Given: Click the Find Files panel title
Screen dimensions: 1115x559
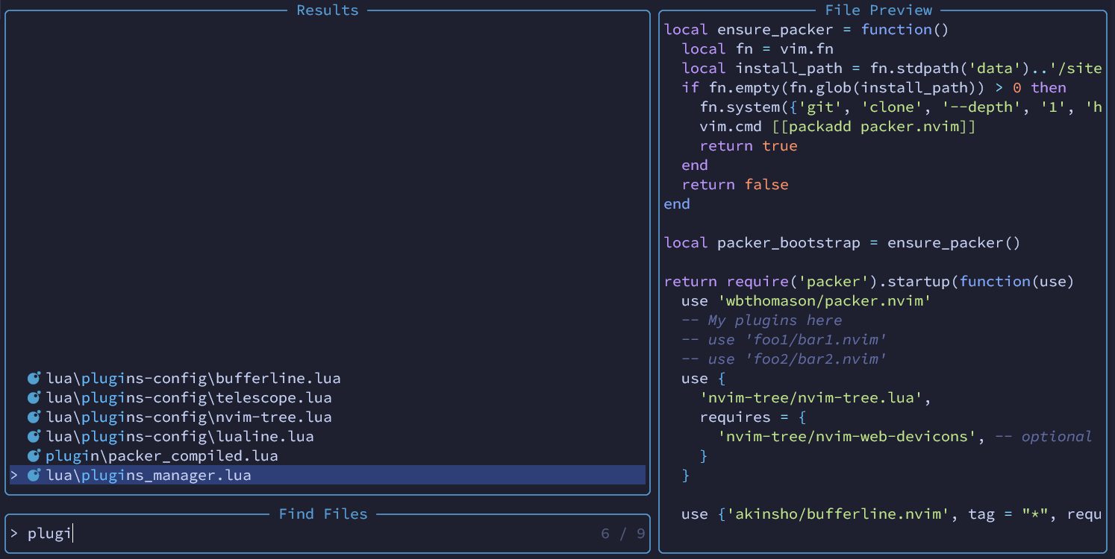Looking at the screenshot, I should 323,514.
